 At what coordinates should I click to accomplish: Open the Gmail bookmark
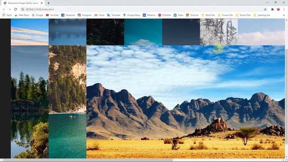[99, 15]
